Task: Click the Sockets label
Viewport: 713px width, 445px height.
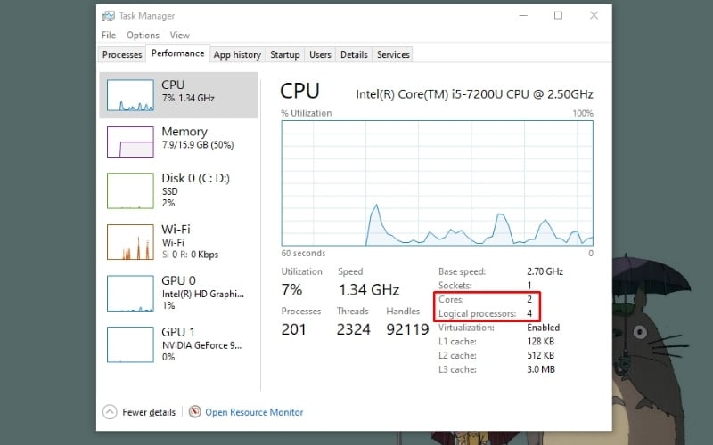Action: pos(455,286)
